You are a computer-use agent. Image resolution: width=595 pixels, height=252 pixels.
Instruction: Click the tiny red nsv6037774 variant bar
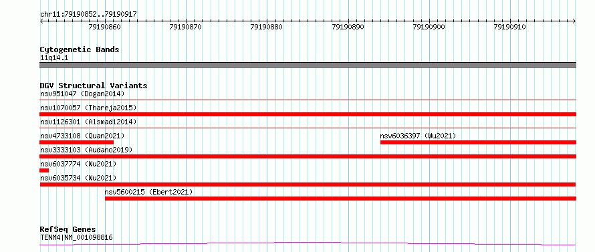click(x=44, y=170)
